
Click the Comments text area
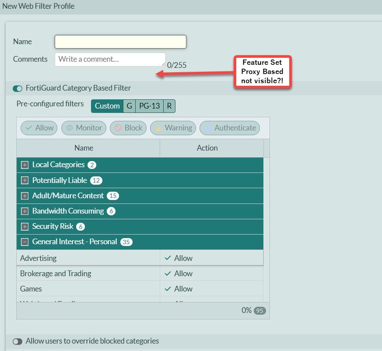pyautogui.click(x=110, y=59)
